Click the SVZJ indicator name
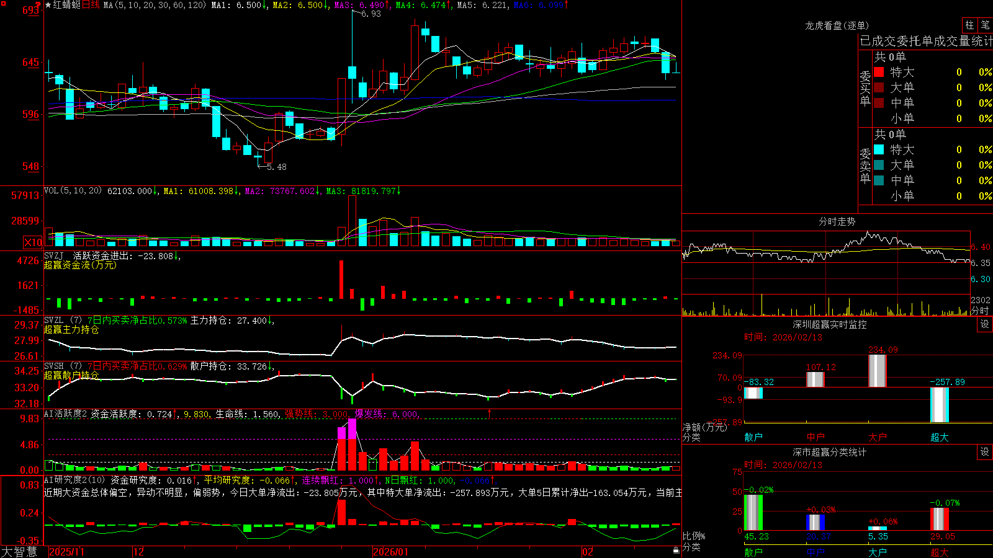 click(x=54, y=255)
